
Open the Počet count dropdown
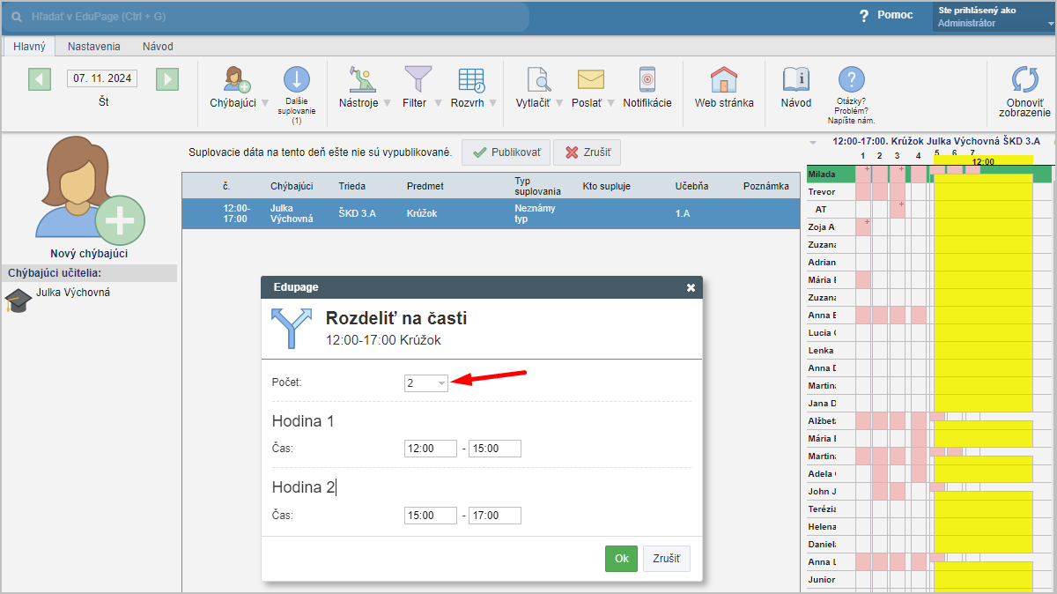(426, 382)
